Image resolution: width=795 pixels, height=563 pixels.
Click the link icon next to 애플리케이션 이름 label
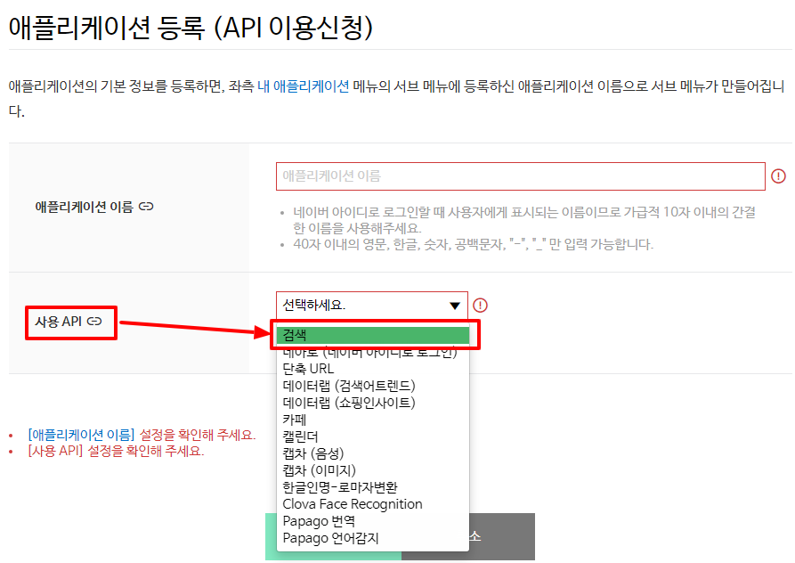click(x=146, y=207)
